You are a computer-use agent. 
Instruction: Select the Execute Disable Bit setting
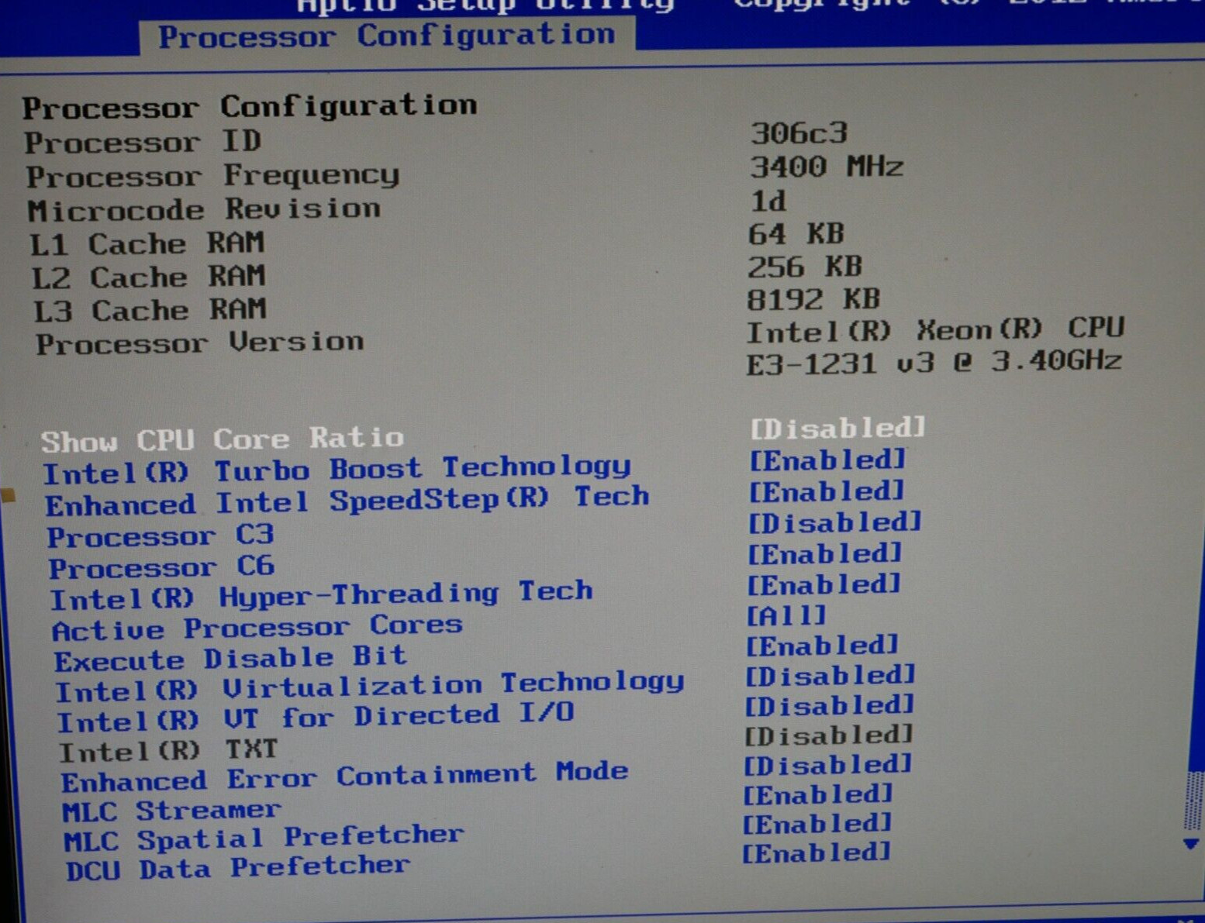click(230, 659)
